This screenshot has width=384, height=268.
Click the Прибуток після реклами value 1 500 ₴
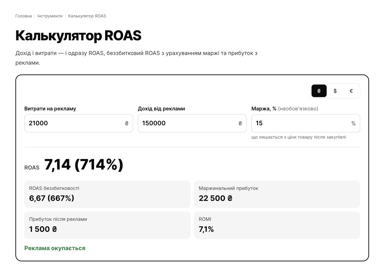click(x=43, y=229)
